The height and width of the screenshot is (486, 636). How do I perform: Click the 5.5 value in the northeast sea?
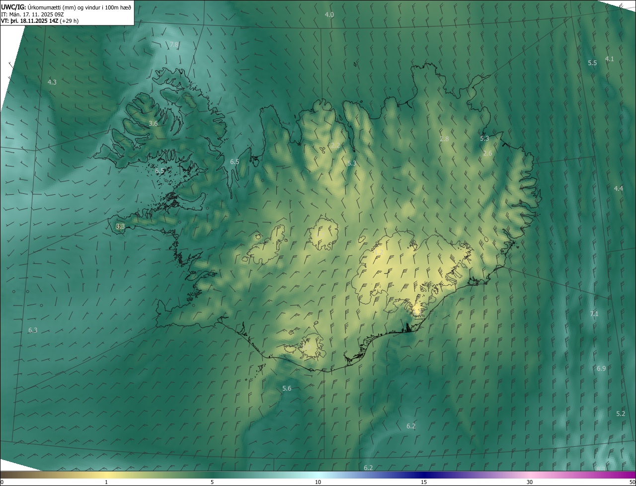592,63
